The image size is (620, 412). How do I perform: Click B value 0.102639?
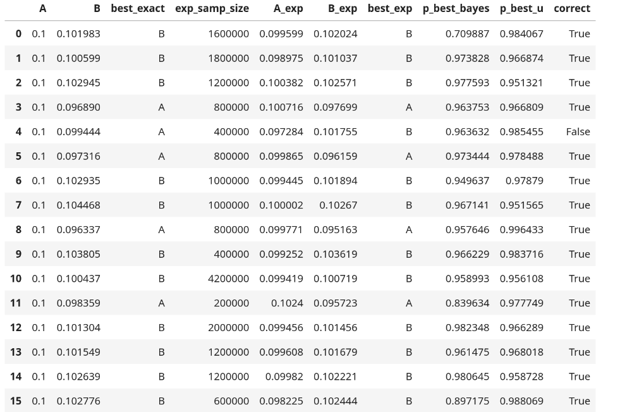(x=78, y=377)
